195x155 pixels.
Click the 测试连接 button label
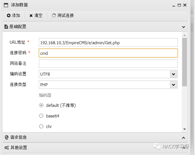pos(66,16)
